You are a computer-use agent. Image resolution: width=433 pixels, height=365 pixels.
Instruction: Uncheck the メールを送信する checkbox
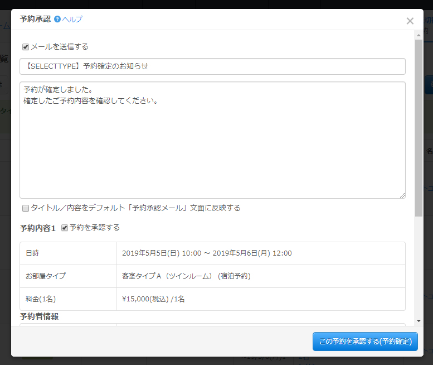point(26,47)
